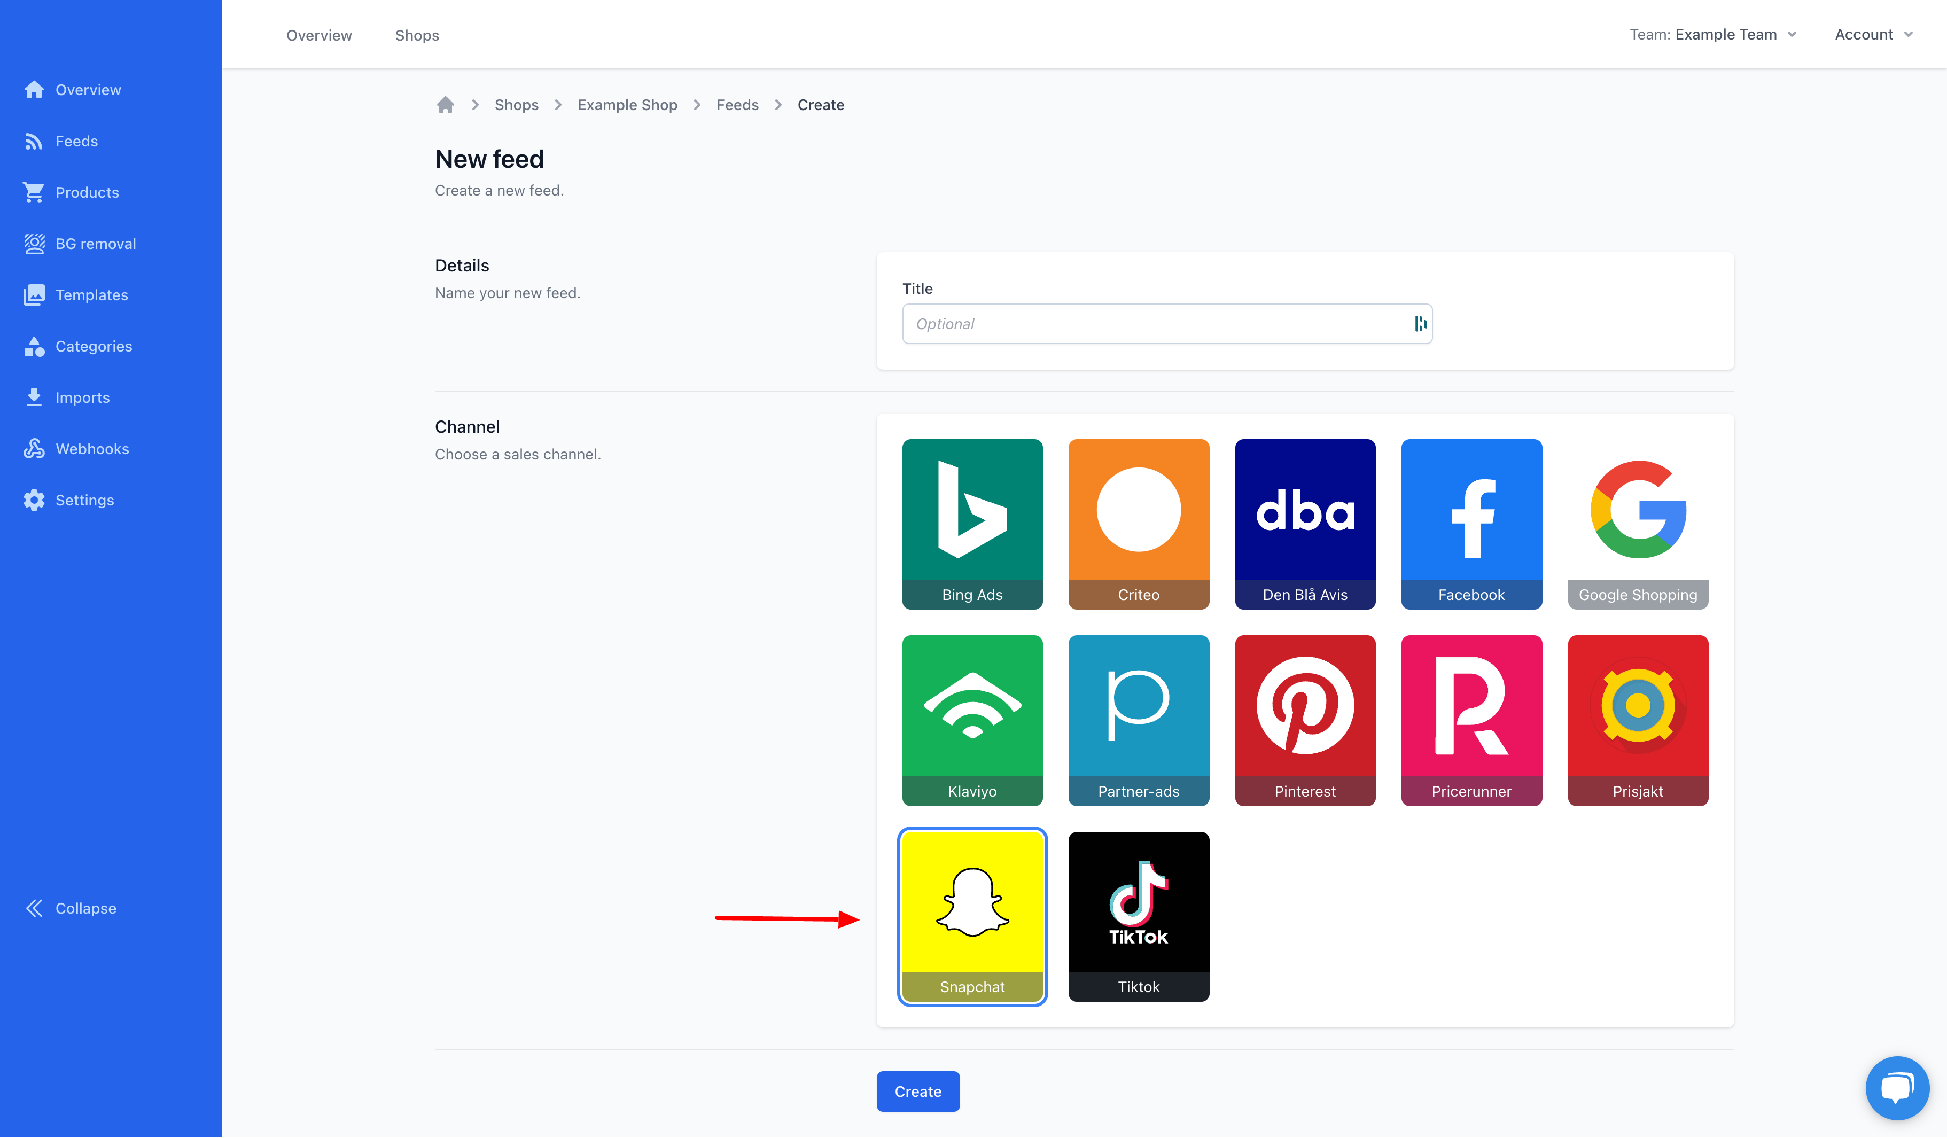Open BG removal sidebar label

click(96, 243)
